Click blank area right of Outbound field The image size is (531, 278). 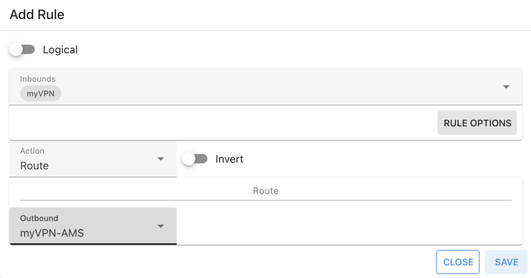point(347,226)
